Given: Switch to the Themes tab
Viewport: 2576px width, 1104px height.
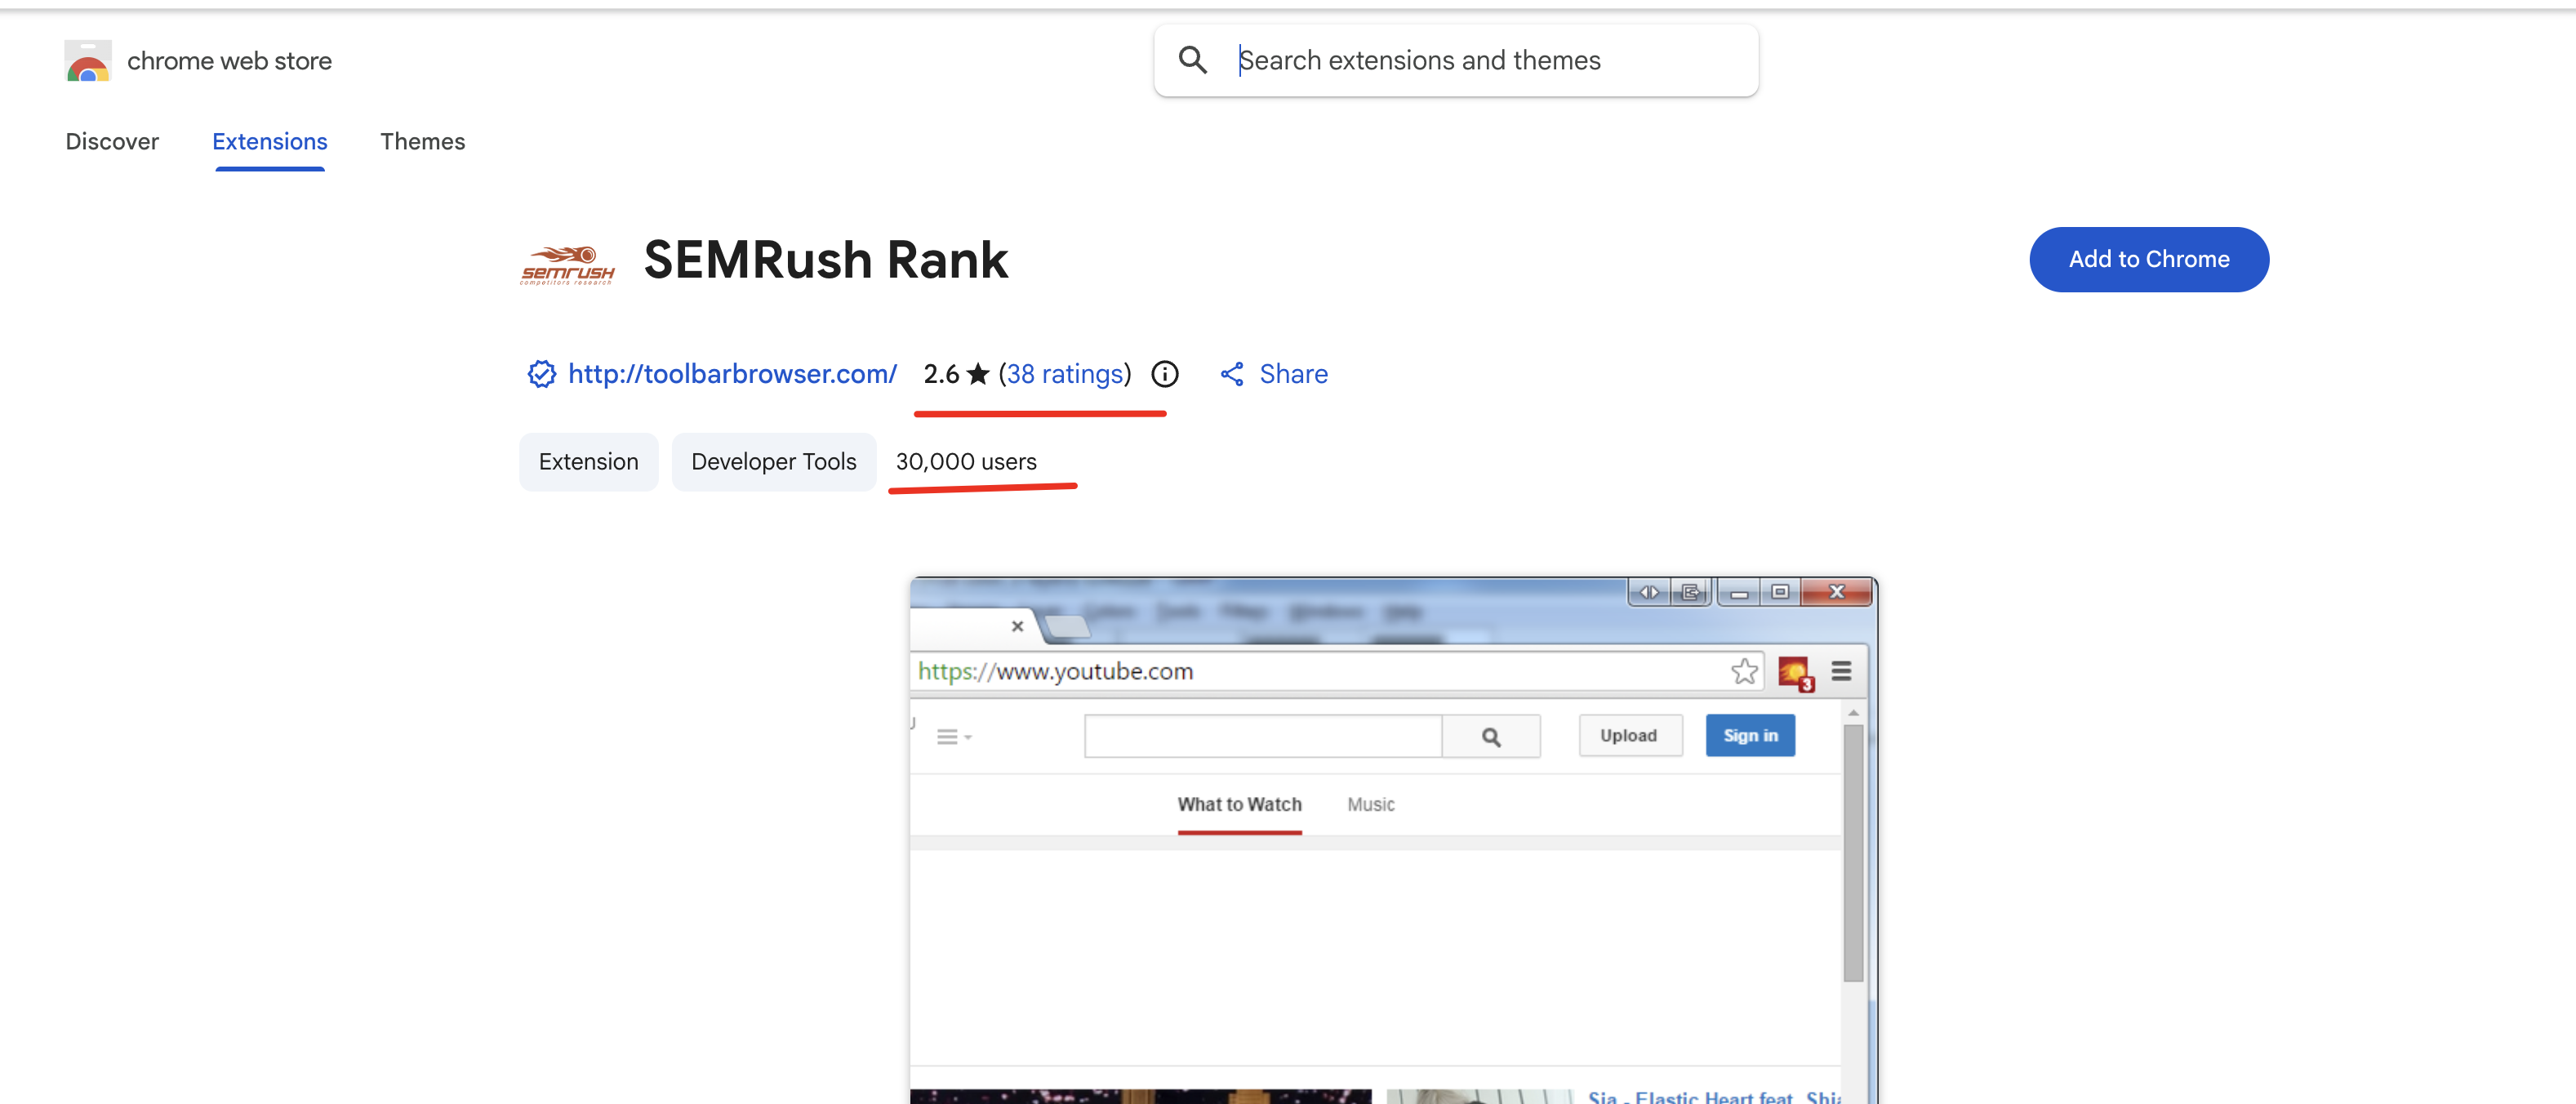Looking at the screenshot, I should (423, 141).
